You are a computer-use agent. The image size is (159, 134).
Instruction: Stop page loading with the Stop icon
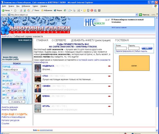pyautogui.click(x=21, y=10)
